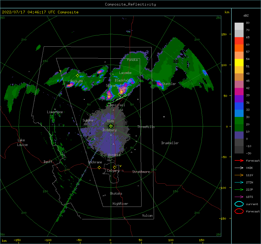Click the Ponoka city label
261x244 pixels.
[x=132, y=60]
